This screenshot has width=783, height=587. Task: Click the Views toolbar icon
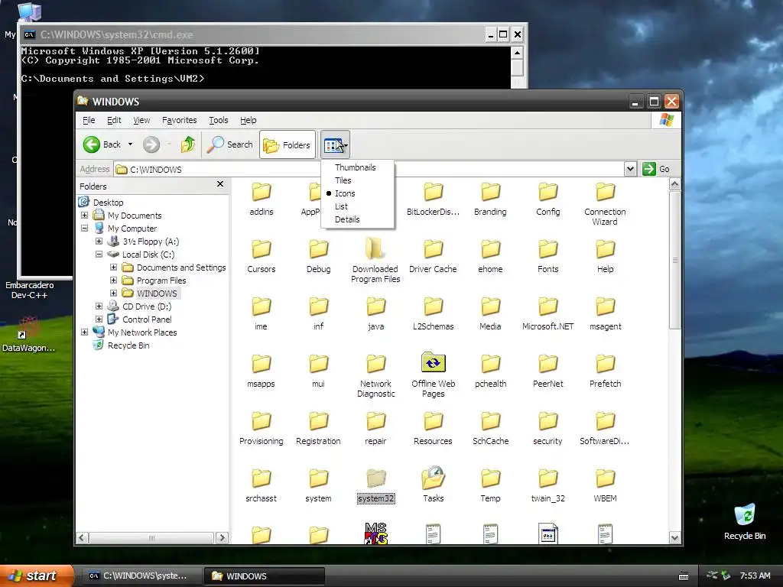coord(335,144)
